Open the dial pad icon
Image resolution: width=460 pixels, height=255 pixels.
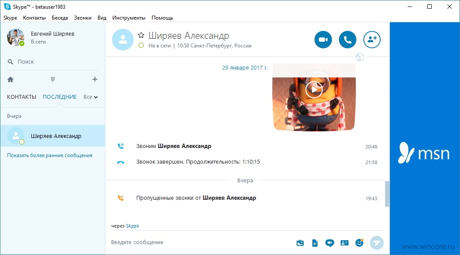pos(53,79)
